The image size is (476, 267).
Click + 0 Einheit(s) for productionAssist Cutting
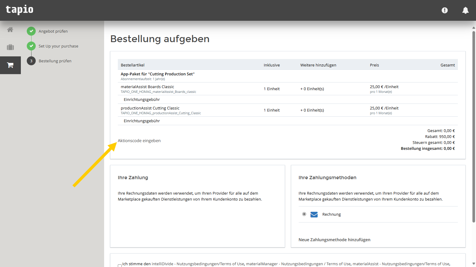[312, 110]
